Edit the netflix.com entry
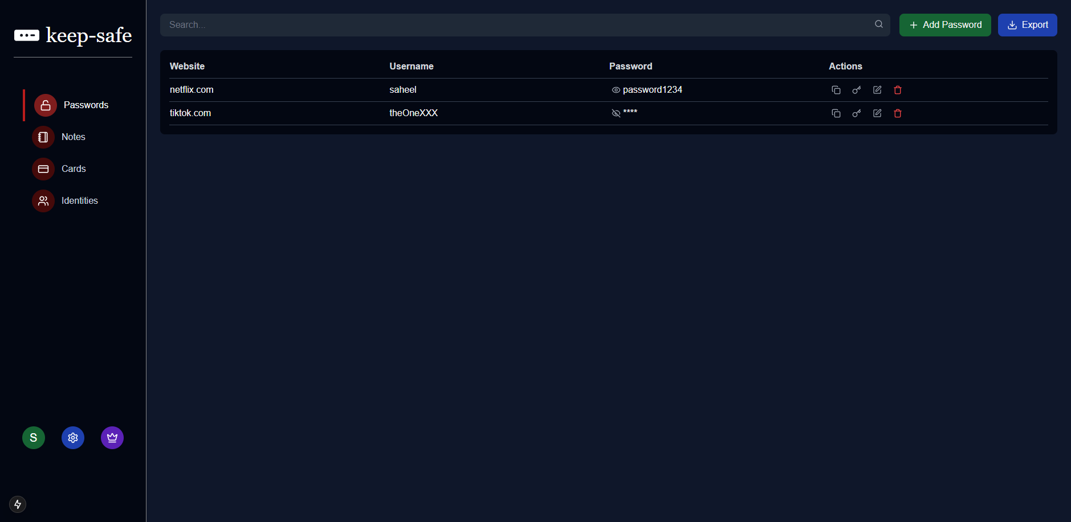Viewport: 1071px width, 522px height. [877, 90]
